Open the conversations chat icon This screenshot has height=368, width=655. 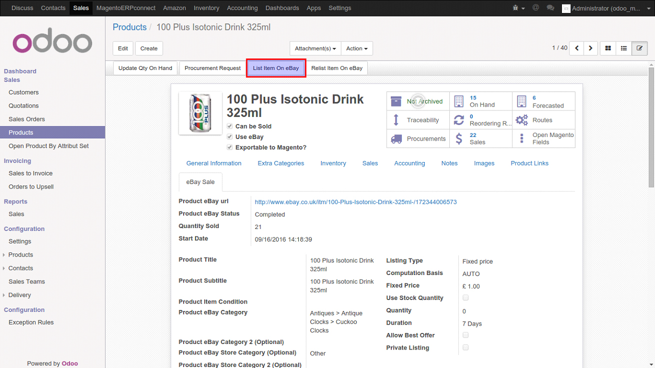[550, 8]
